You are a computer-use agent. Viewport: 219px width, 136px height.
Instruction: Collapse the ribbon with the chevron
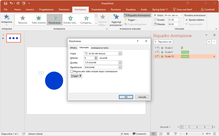[x=216, y=29]
